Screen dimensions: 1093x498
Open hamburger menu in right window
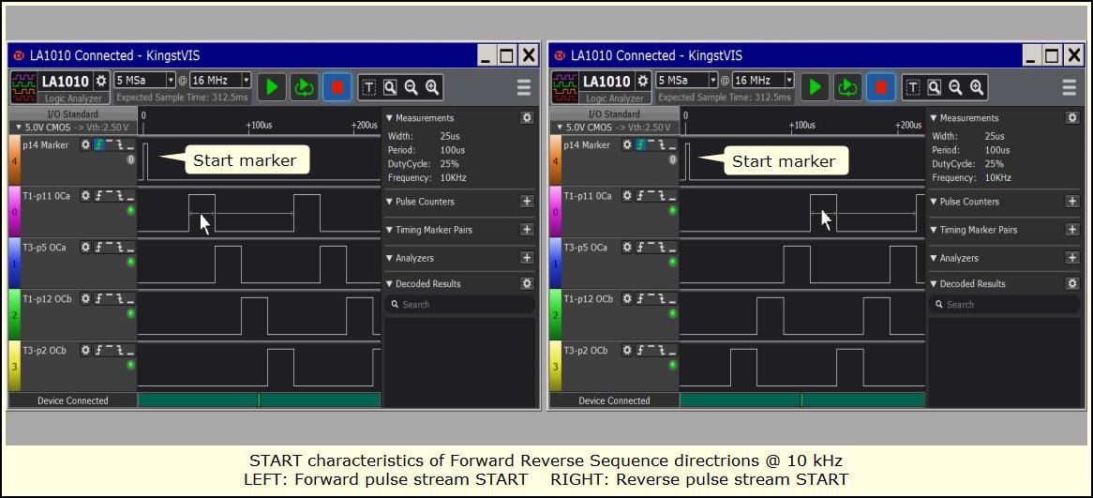click(x=1069, y=87)
